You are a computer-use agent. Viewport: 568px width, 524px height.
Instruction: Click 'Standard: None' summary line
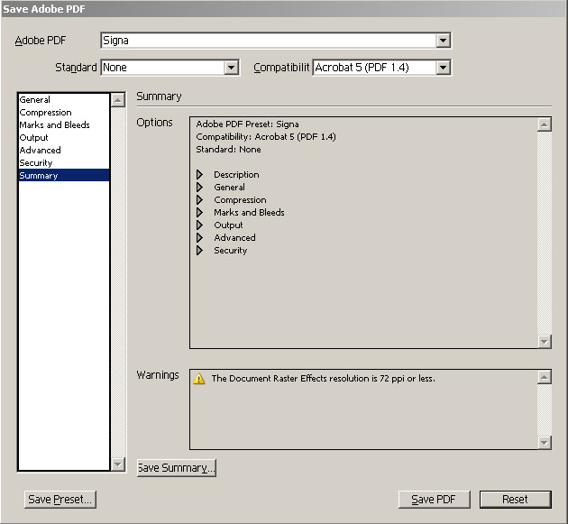(228, 150)
